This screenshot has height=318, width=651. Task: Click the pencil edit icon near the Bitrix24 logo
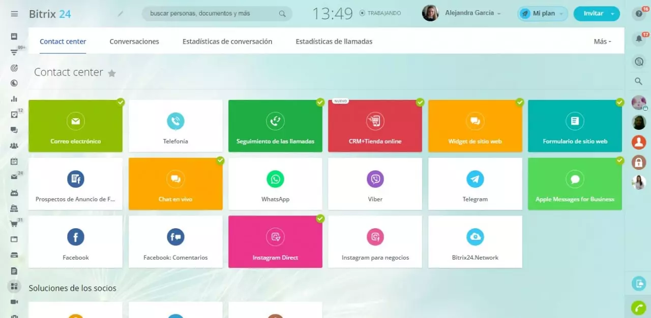pos(121,14)
